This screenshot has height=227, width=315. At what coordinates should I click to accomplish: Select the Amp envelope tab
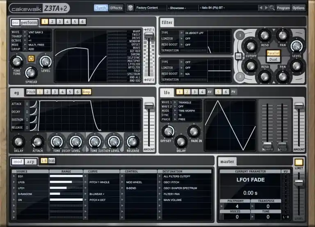[x=87, y=92]
